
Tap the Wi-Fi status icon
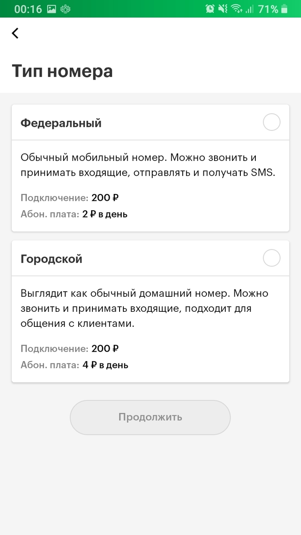pos(236,9)
